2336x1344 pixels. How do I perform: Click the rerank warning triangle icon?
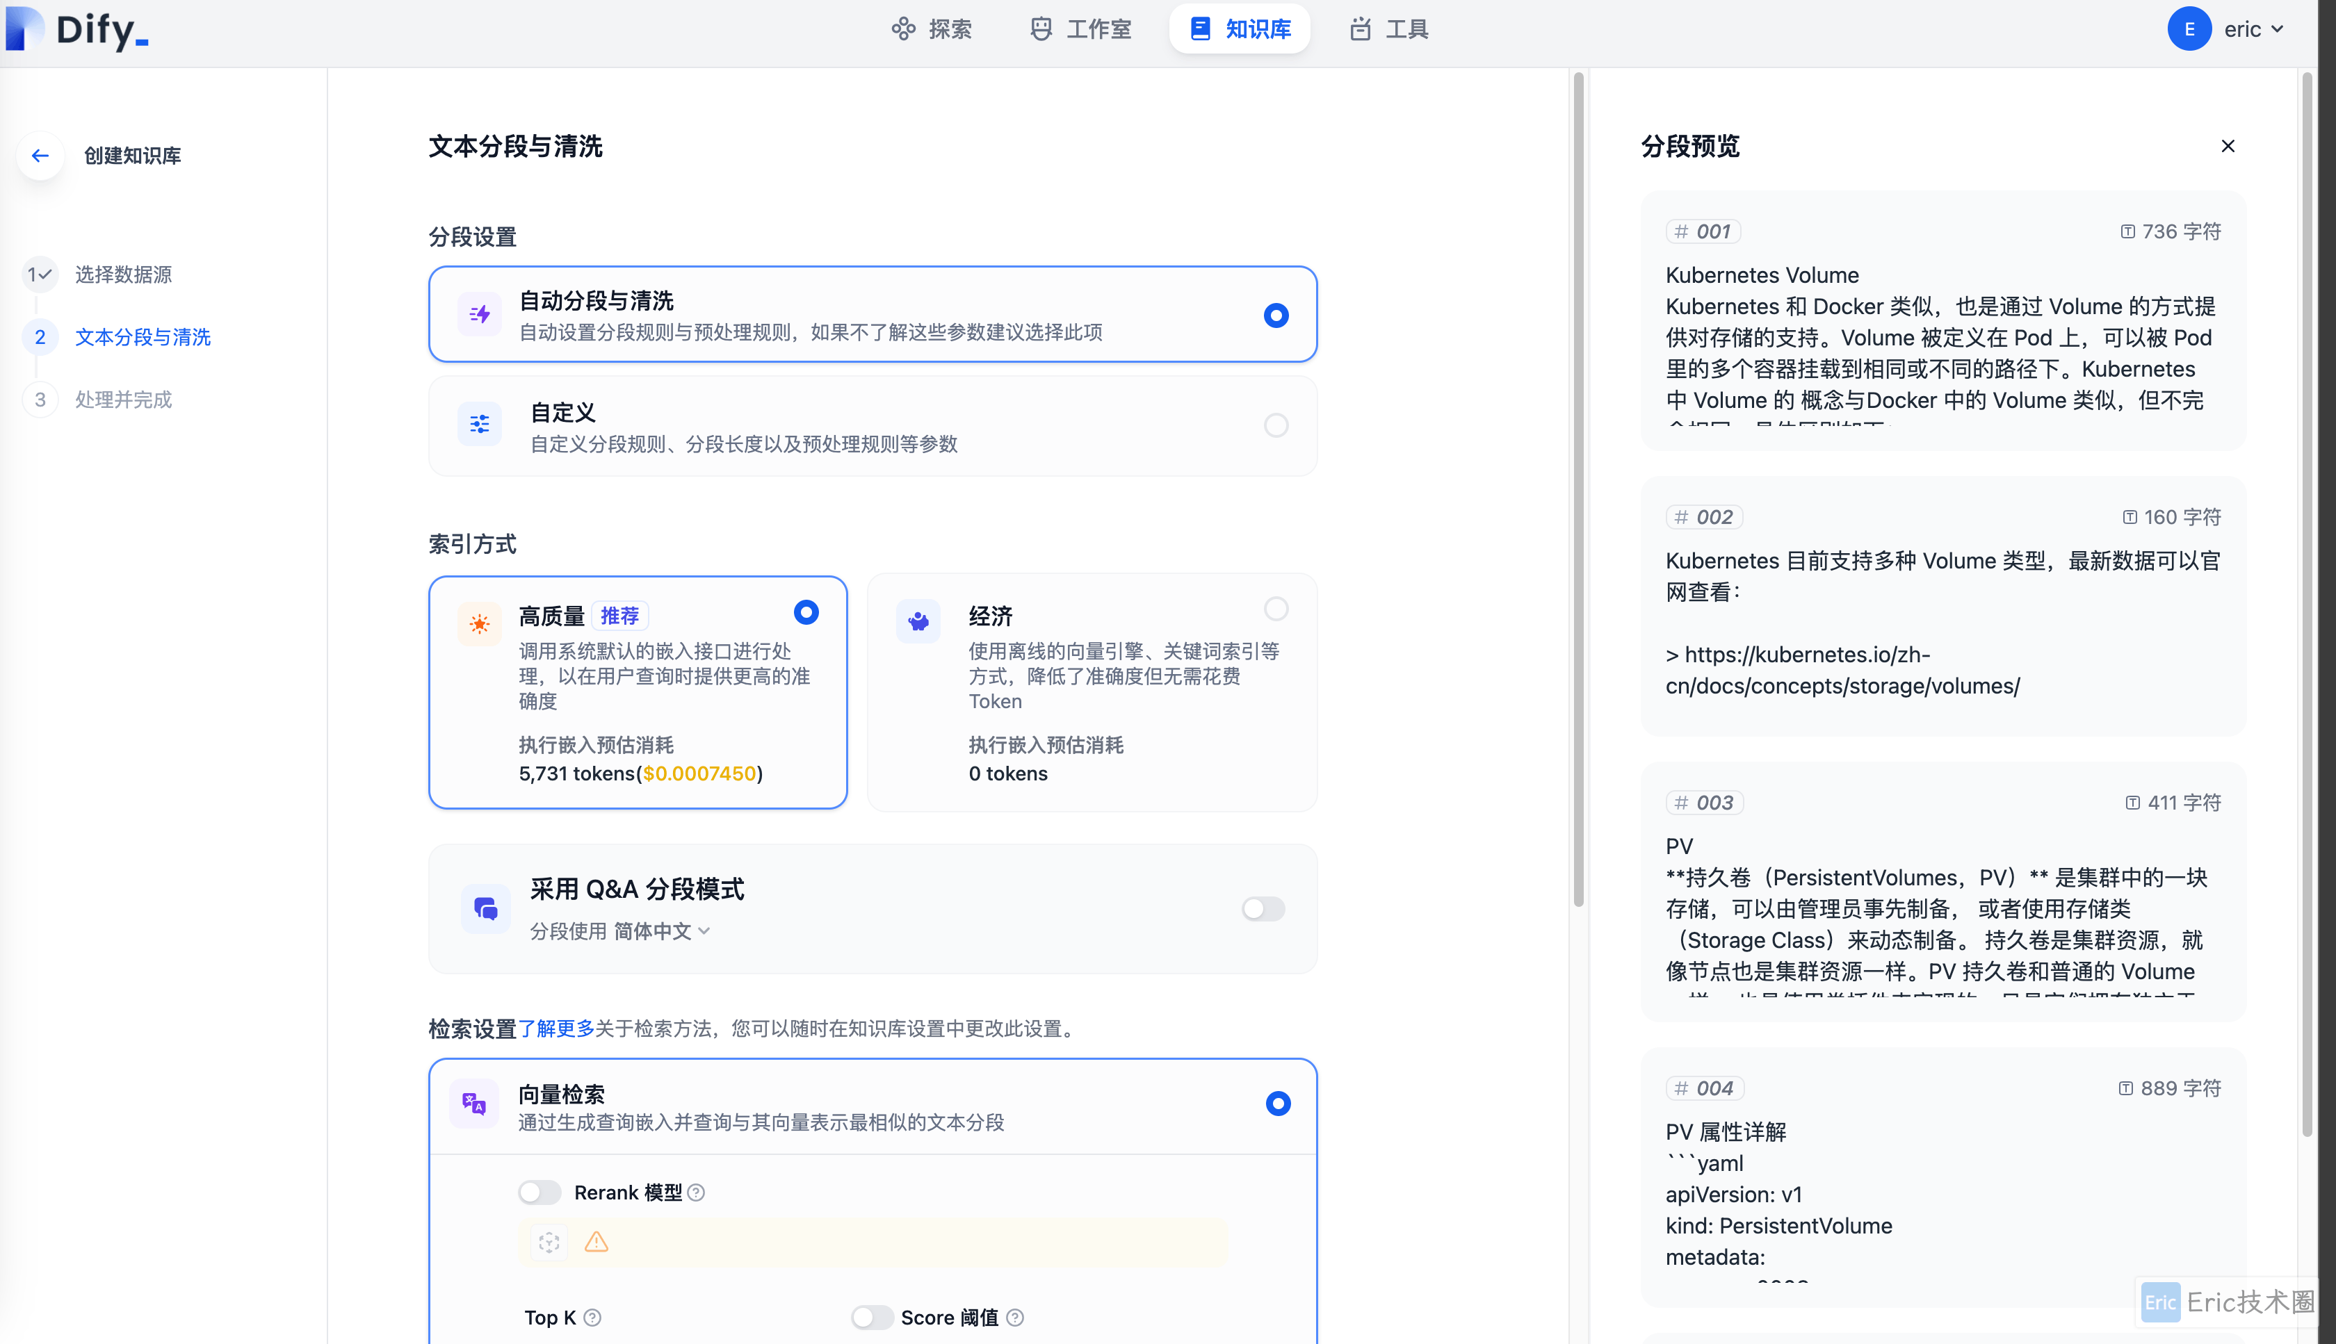click(x=597, y=1243)
